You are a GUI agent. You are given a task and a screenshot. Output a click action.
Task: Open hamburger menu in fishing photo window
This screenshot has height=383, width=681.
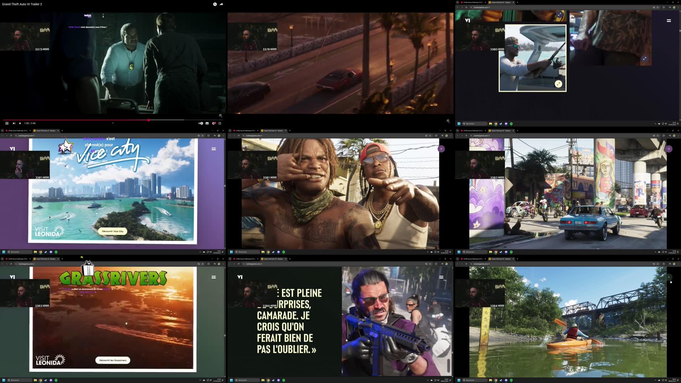[669, 21]
